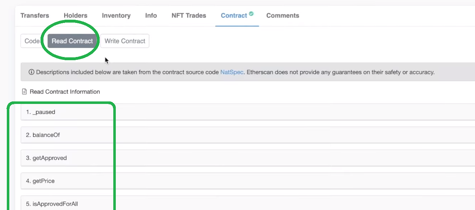This screenshot has width=475, height=210.
Task: View the Info tab
Action: click(151, 15)
